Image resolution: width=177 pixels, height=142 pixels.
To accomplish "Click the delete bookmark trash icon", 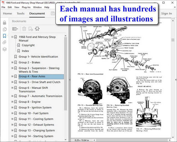I will 24,29.
